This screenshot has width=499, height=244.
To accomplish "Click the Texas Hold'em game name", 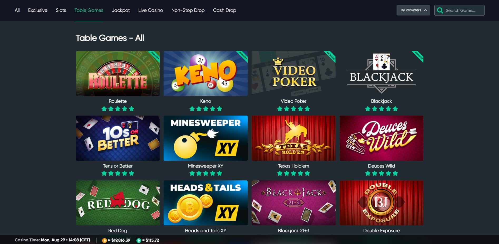I will click(x=293, y=166).
